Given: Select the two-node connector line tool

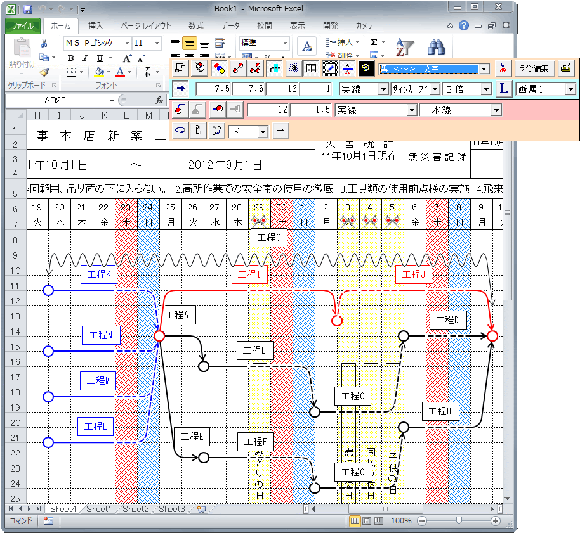Looking at the screenshot, I should [238, 68].
